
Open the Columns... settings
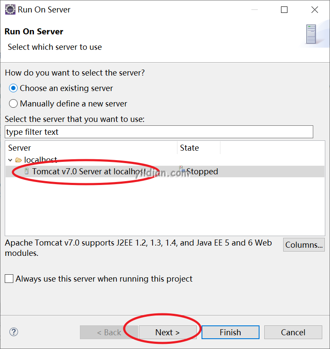click(304, 245)
